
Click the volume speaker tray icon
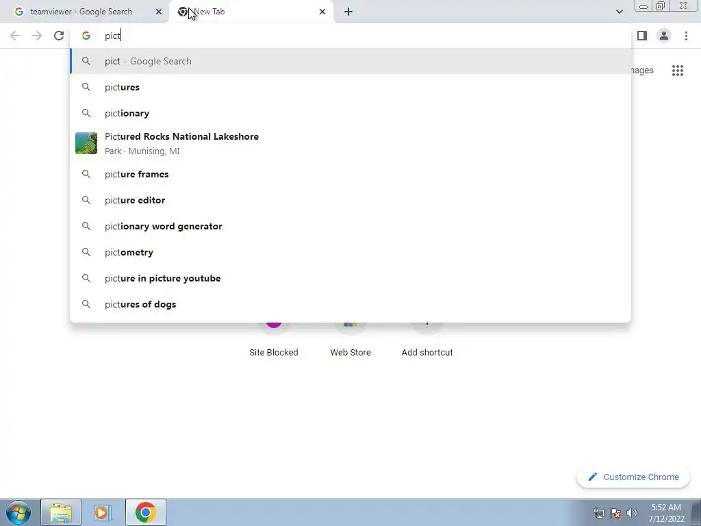pyautogui.click(x=632, y=513)
